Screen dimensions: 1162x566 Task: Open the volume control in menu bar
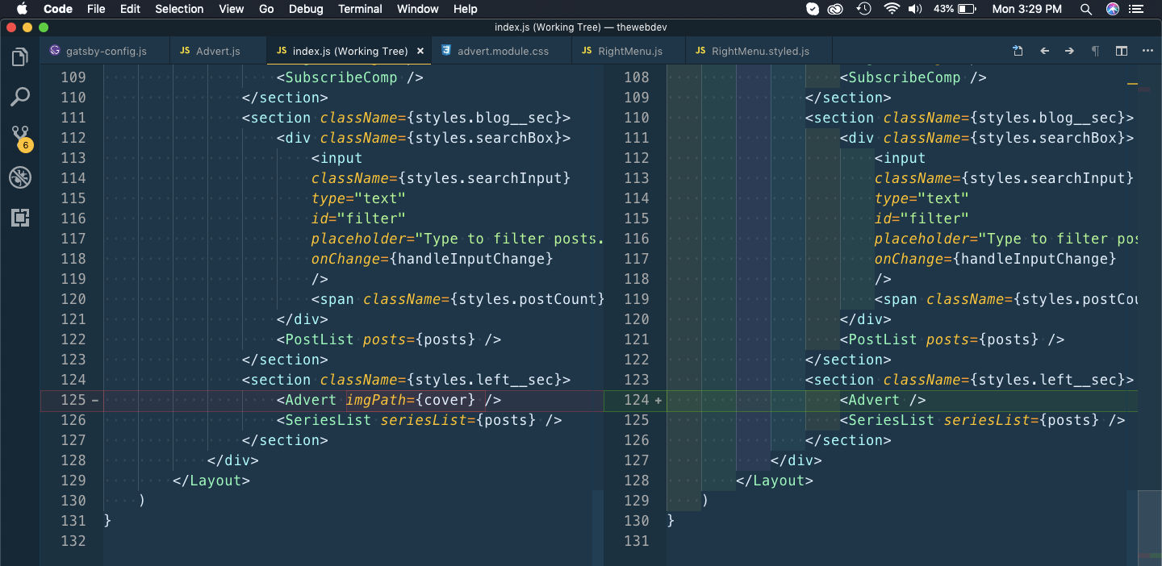click(x=915, y=9)
